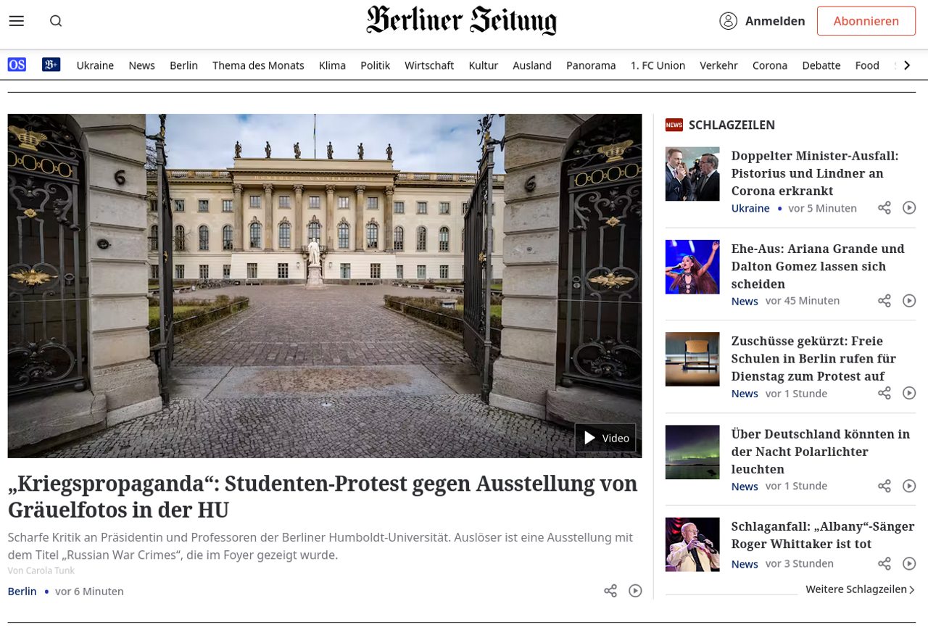The image size is (928, 630).
Task: Click the Abonnieren button
Action: pos(866,21)
